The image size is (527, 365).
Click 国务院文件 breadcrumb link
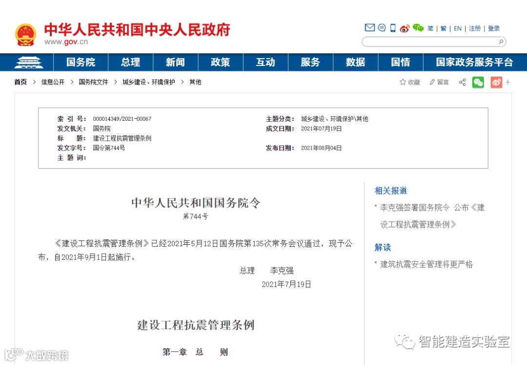93,82
